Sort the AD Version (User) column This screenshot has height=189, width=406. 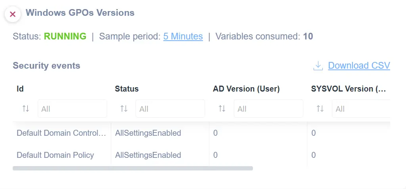click(x=222, y=109)
